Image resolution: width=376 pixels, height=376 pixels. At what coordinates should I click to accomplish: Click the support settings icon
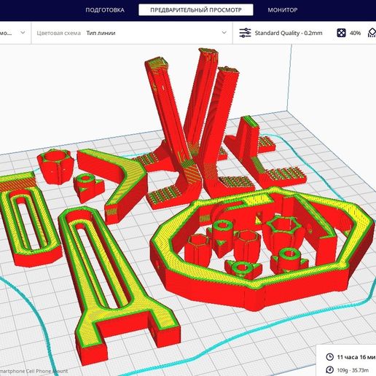pos(372,33)
